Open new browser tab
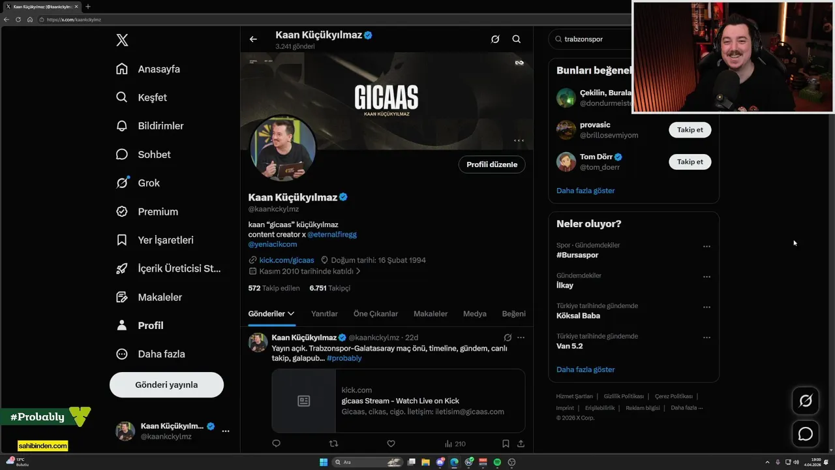Viewport: 835px width, 470px height. click(x=88, y=7)
